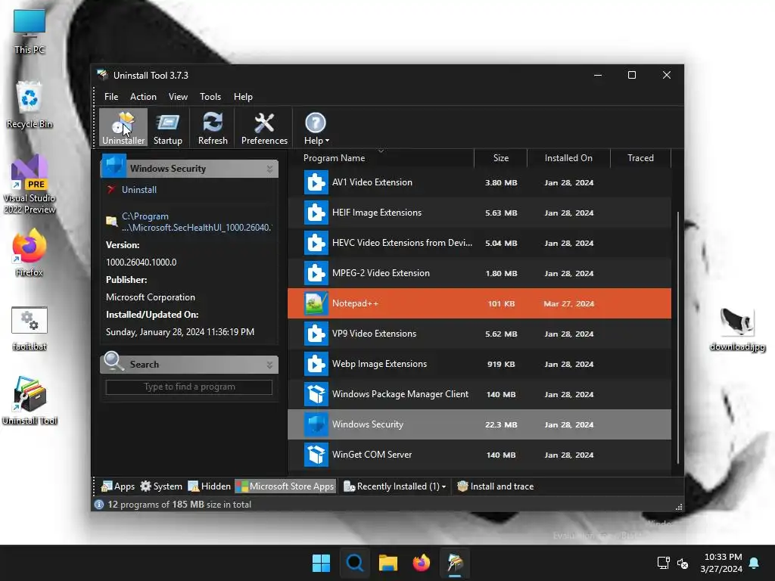Sort by Program Name column header
Screen dimensions: 775x581
334,158
